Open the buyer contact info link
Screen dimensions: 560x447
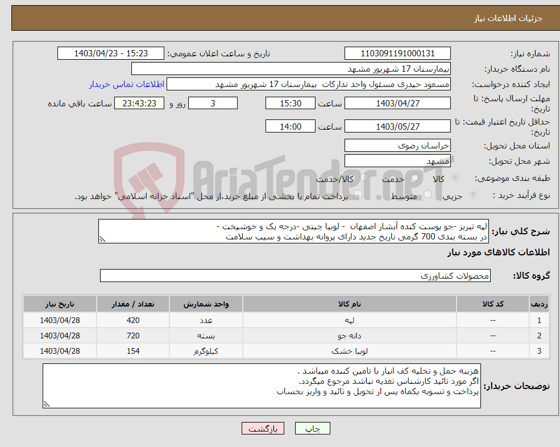click(x=127, y=84)
